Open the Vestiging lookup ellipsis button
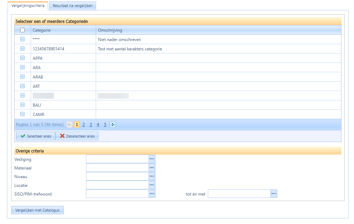 point(152,159)
